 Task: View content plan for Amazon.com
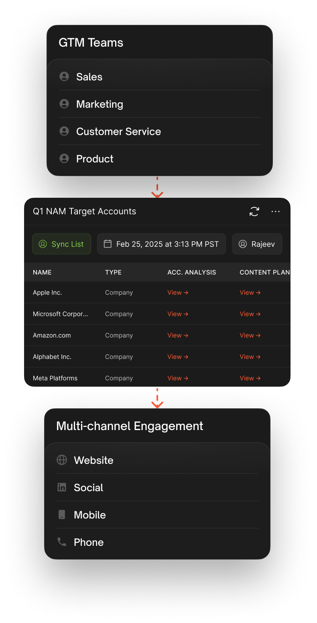[250, 335]
